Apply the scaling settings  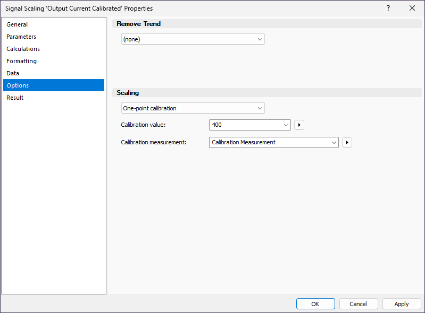tap(402, 304)
